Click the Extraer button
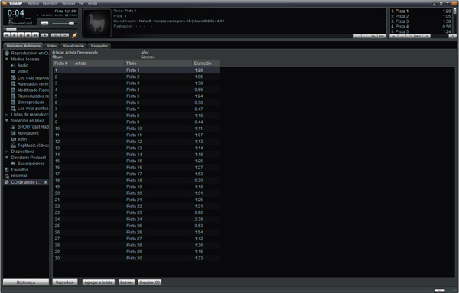 click(126, 282)
